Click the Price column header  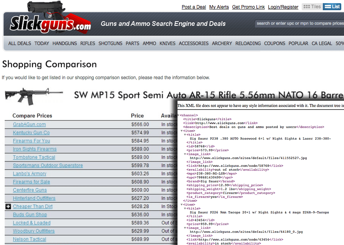tap(138, 116)
